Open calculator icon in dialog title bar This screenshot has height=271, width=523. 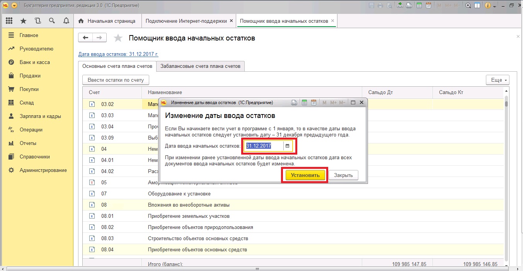pyautogui.click(x=304, y=103)
